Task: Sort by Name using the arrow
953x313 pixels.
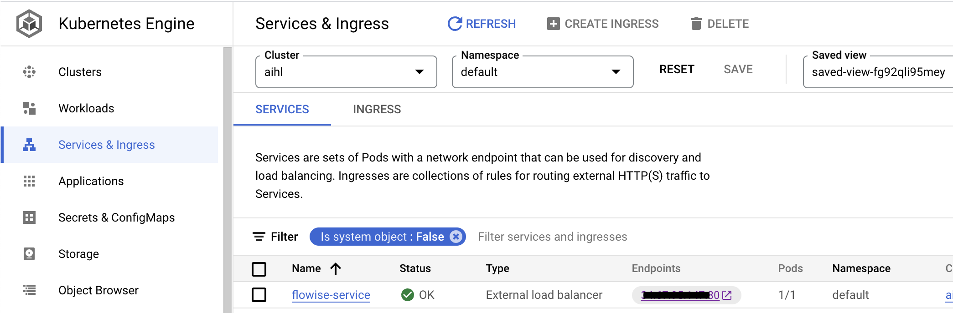Action: [x=336, y=269]
